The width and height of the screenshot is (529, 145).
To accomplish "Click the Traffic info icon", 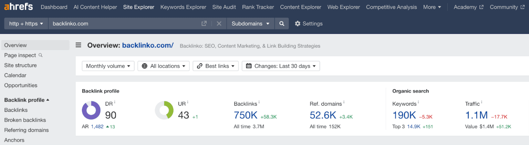I will [x=481, y=102].
